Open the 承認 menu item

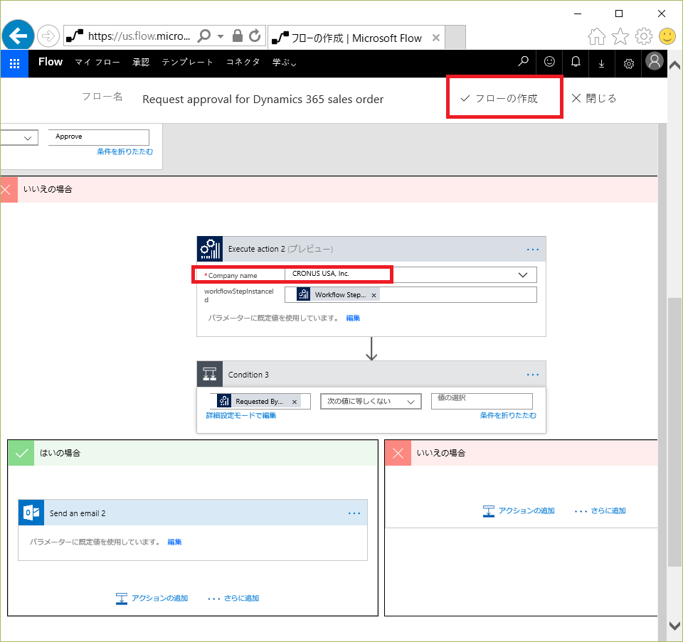coord(141,63)
